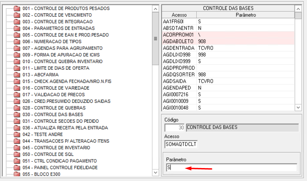Select row AGDLIXO999 in the grid
307x181 pixels.
coord(228,61)
